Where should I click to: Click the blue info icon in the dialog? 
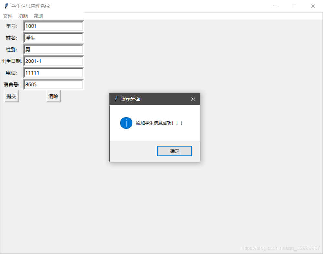pyautogui.click(x=126, y=123)
